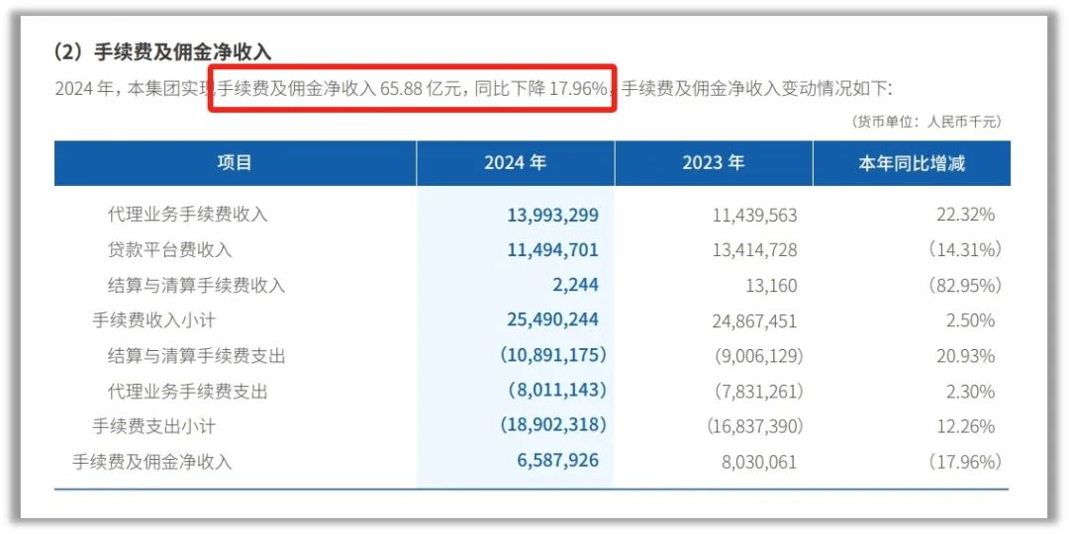Click the 货币单位：人民币千元 note

click(925, 122)
